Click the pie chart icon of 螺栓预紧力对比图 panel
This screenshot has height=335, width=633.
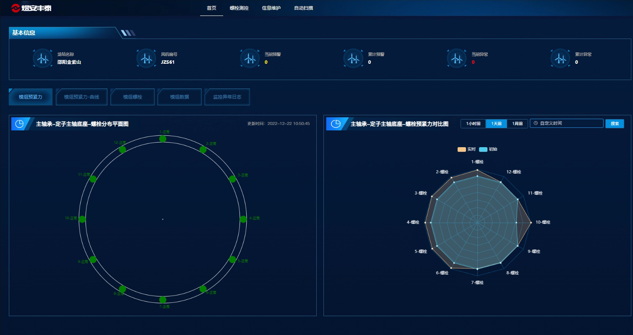pos(336,124)
